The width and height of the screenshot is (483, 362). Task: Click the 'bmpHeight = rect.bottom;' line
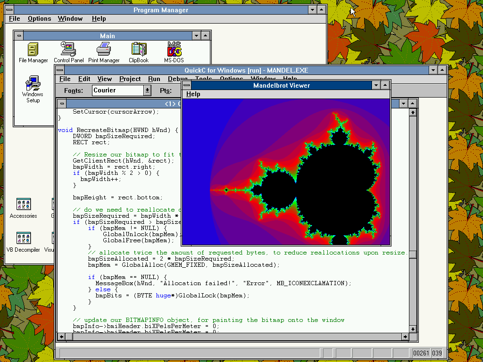[117, 197]
